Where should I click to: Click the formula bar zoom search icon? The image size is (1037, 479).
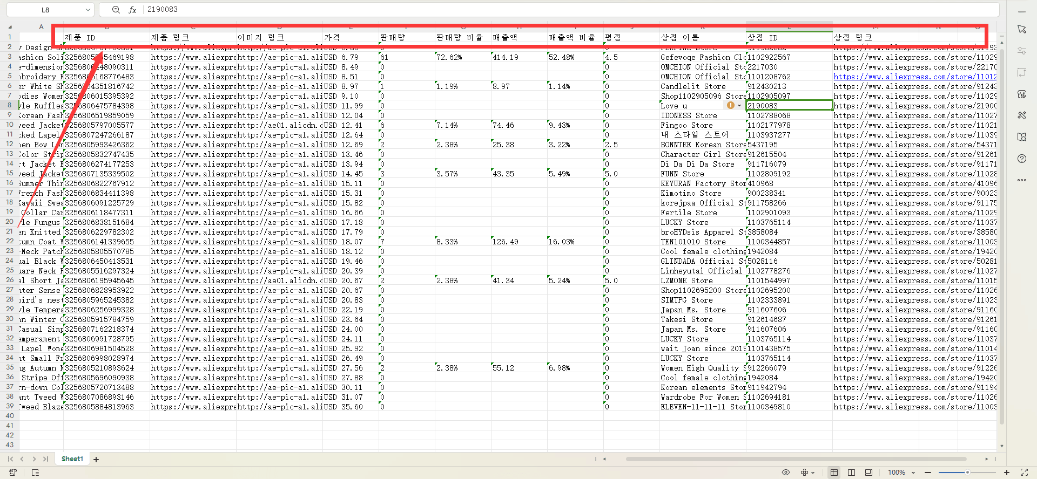(x=116, y=10)
